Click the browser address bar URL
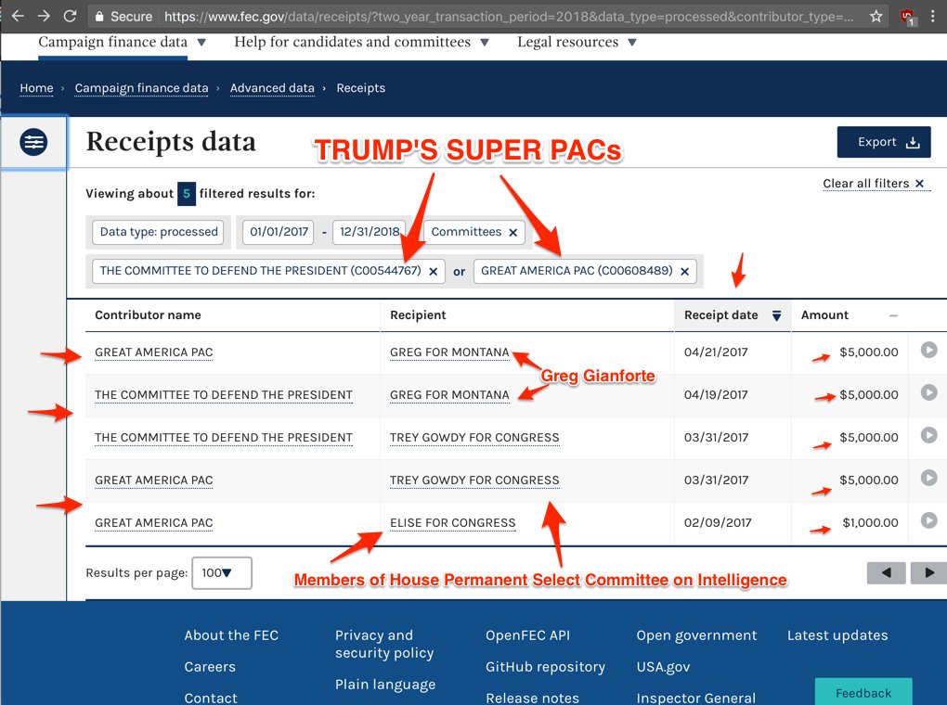Viewport: 947px width, 705px height. pyautogui.click(x=509, y=17)
